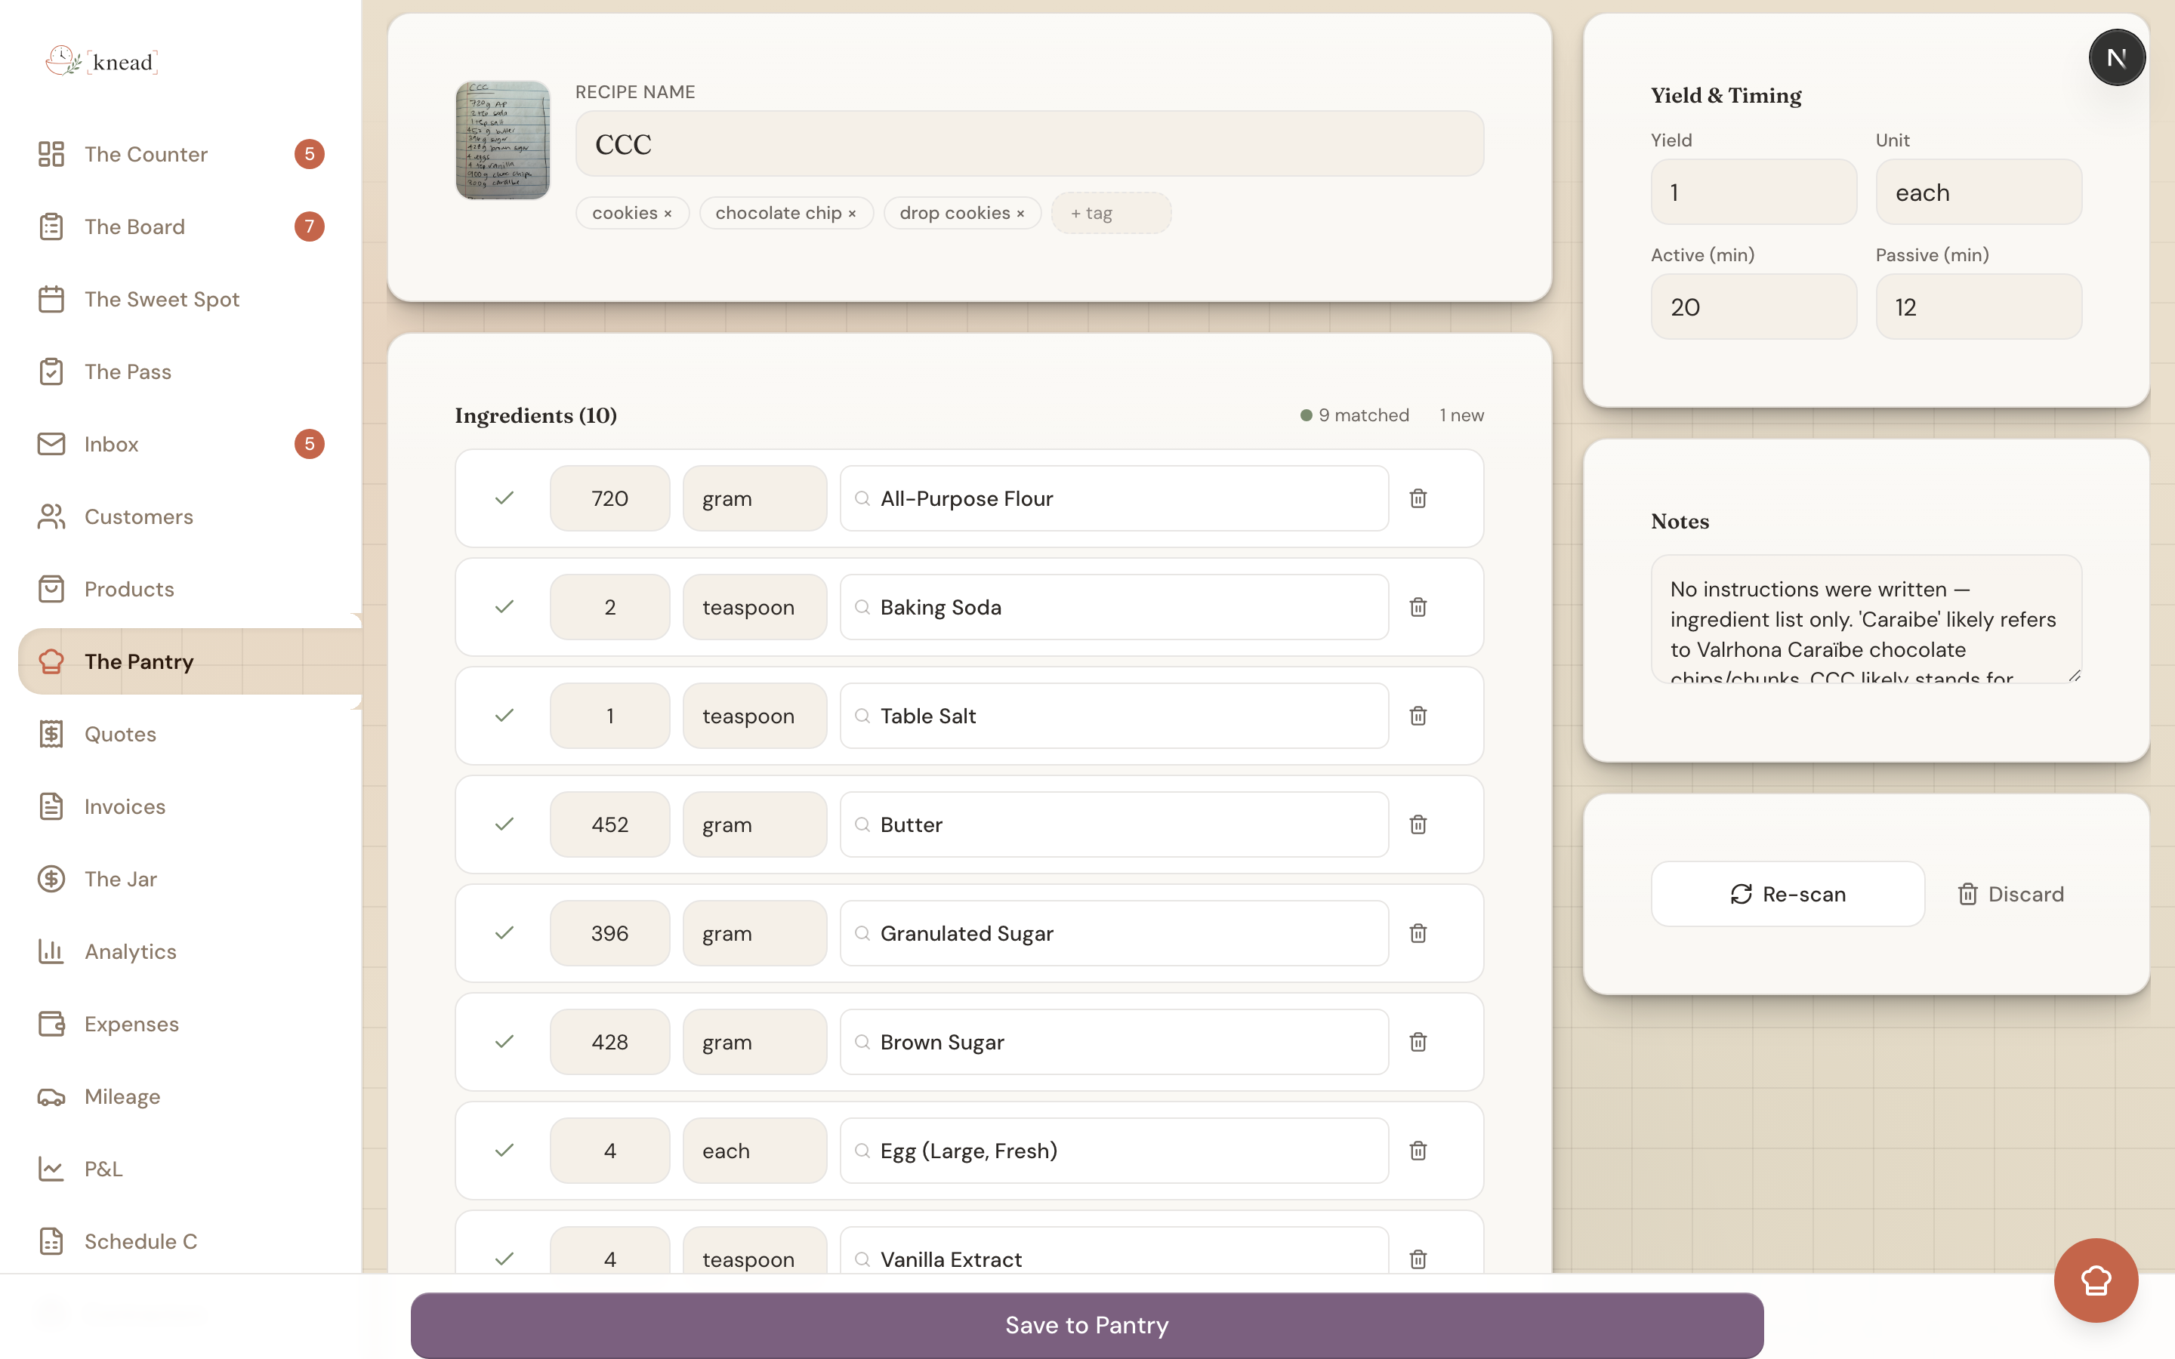This screenshot has height=1359, width=2175.
Task: Click the knead logo
Action: pyautogui.click(x=103, y=61)
